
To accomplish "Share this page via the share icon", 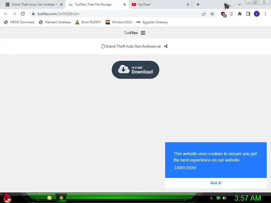I will tap(204, 14).
